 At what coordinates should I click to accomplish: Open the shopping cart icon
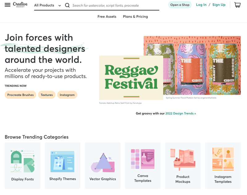click(237, 5)
